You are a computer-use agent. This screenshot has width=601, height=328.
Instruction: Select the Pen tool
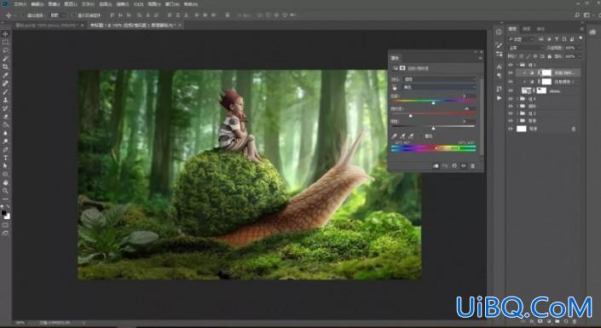[5, 149]
